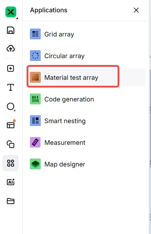Click the green xTool logo icon

[11, 12]
